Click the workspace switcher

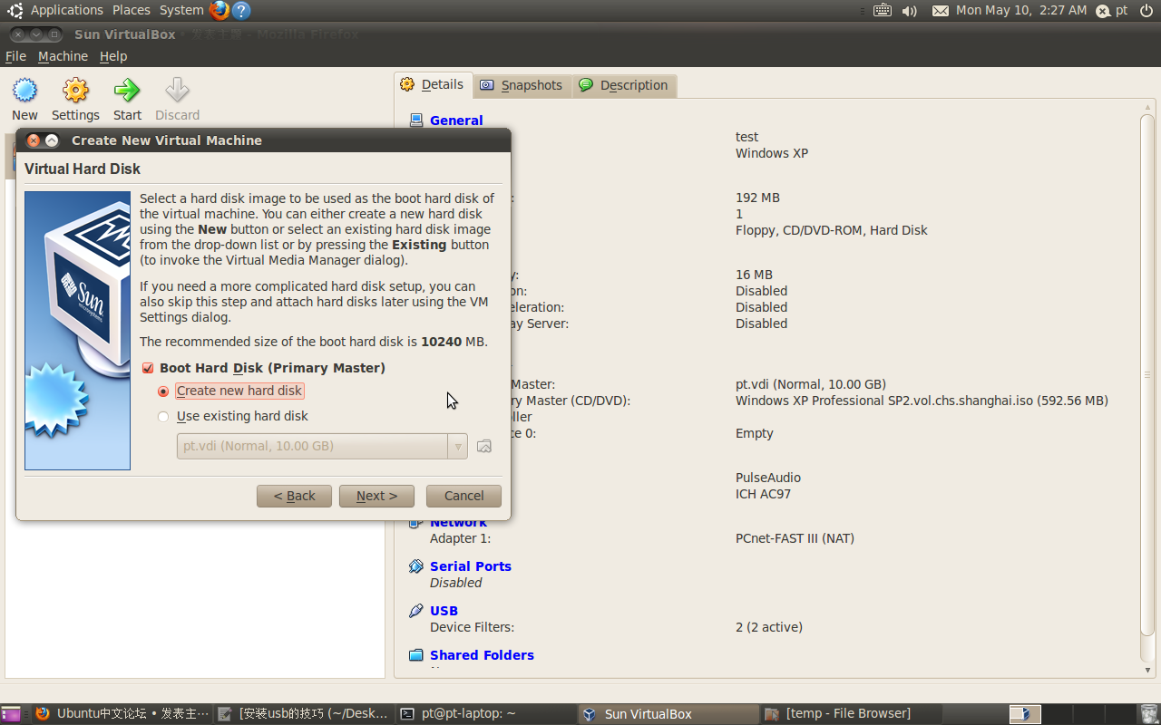[1070, 714]
